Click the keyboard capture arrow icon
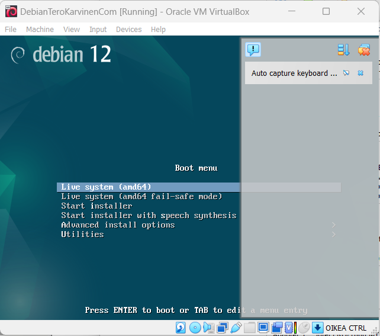 pyautogui.click(x=317, y=328)
